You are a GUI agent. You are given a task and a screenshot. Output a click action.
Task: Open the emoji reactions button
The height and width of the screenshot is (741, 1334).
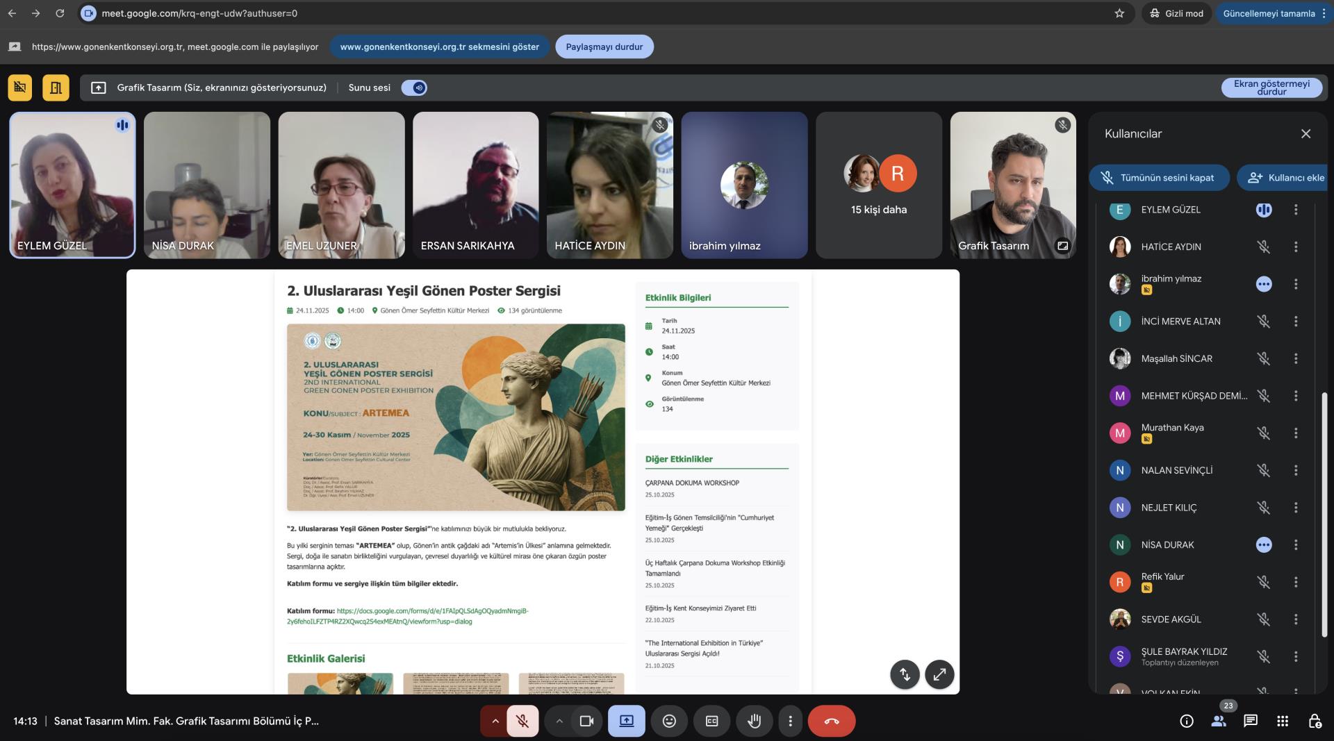tap(669, 721)
